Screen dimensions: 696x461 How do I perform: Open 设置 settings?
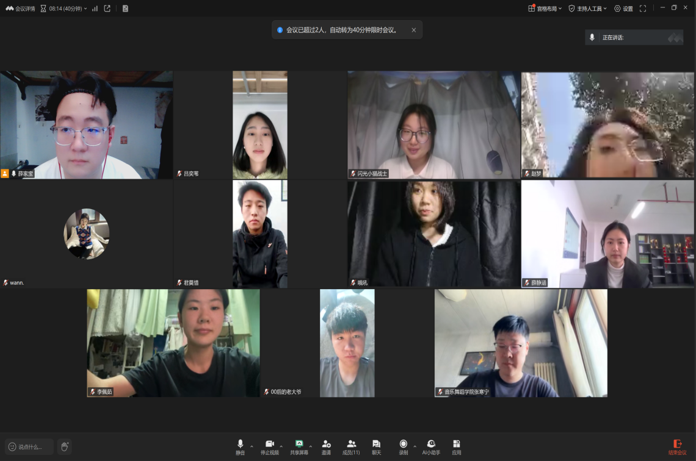coord(623,9)
